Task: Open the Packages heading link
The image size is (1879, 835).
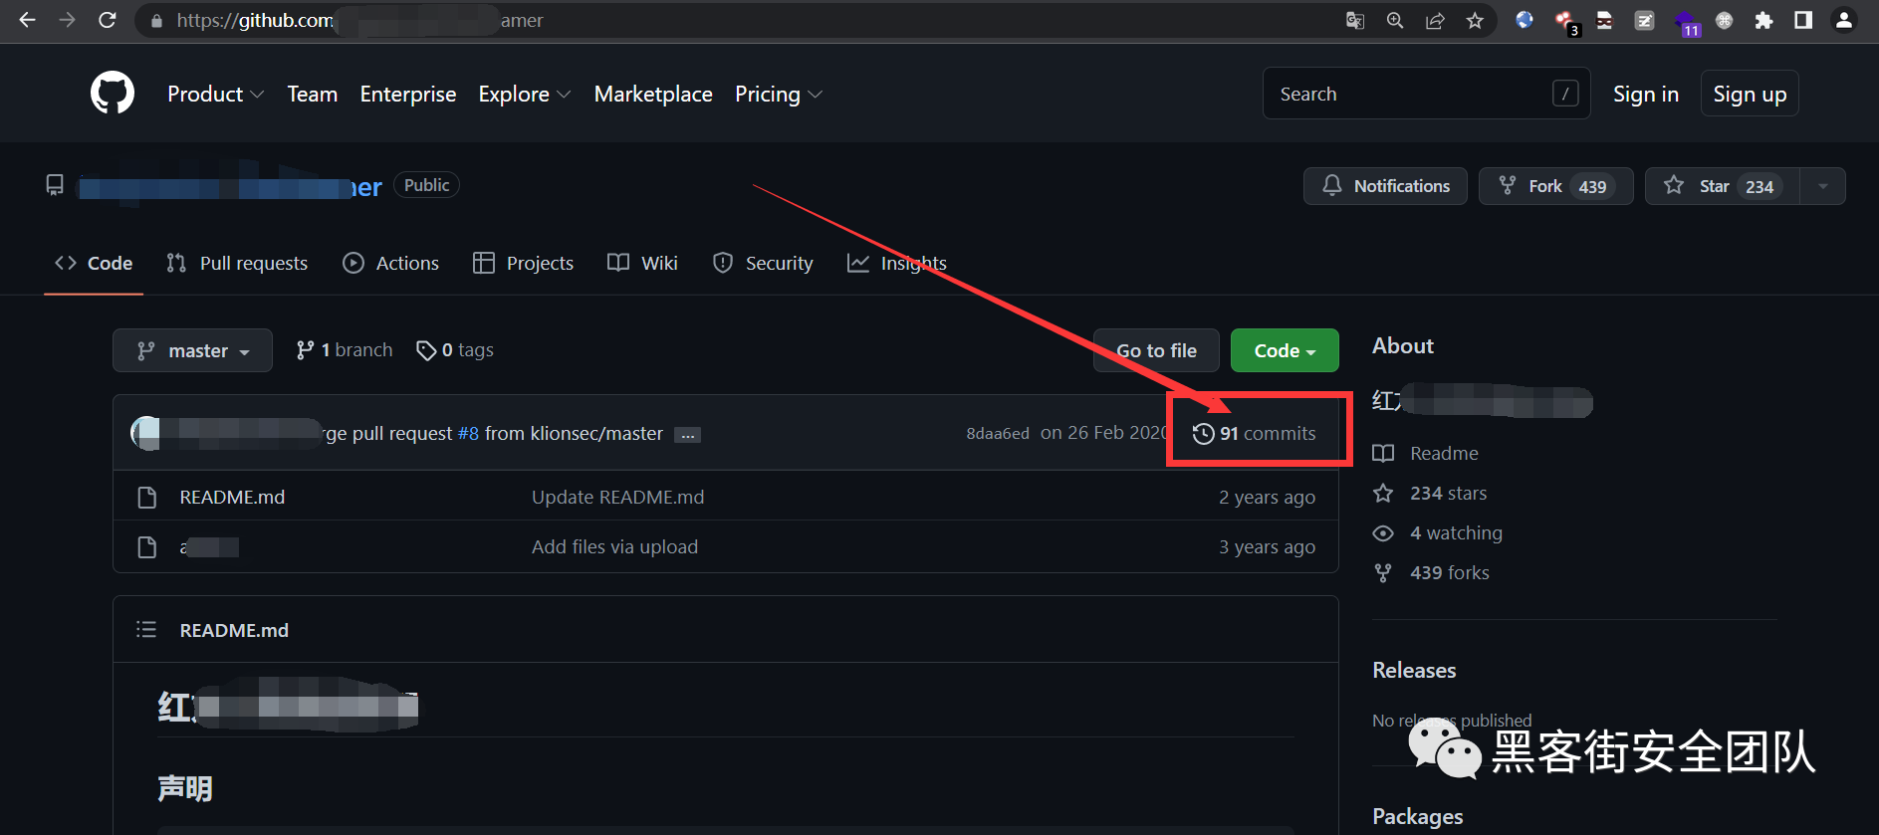Action: pyautogui.click(x=1418, y=816)
